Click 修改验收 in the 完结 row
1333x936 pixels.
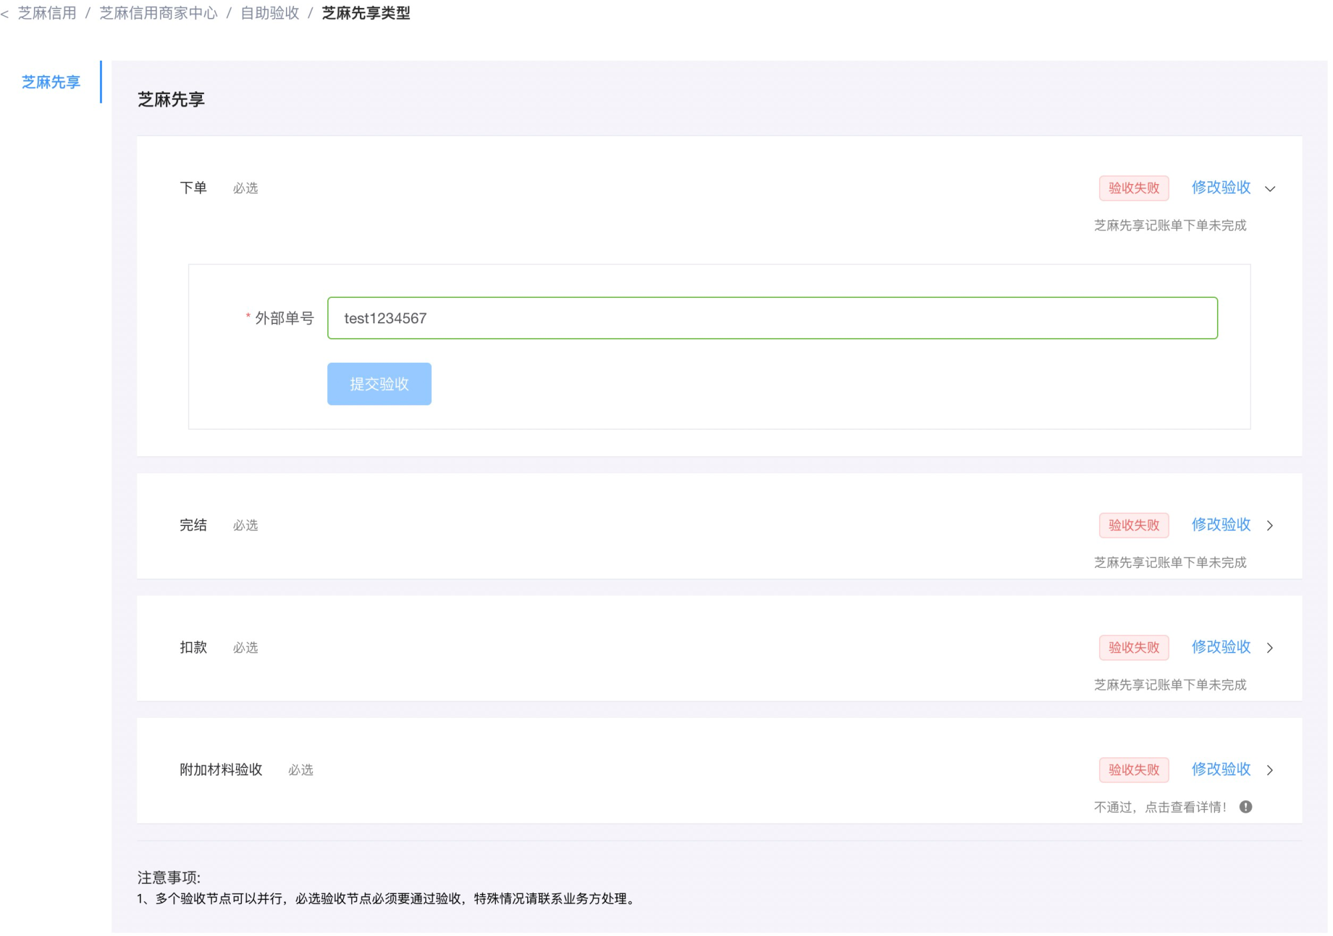point(1221,525)
